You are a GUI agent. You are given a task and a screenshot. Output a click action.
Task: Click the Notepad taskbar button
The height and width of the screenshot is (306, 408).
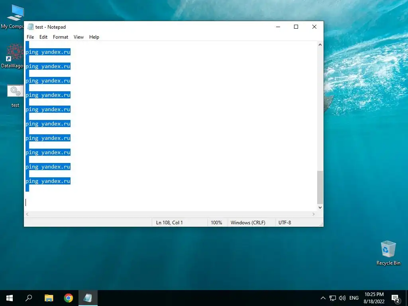pos(88,298)
